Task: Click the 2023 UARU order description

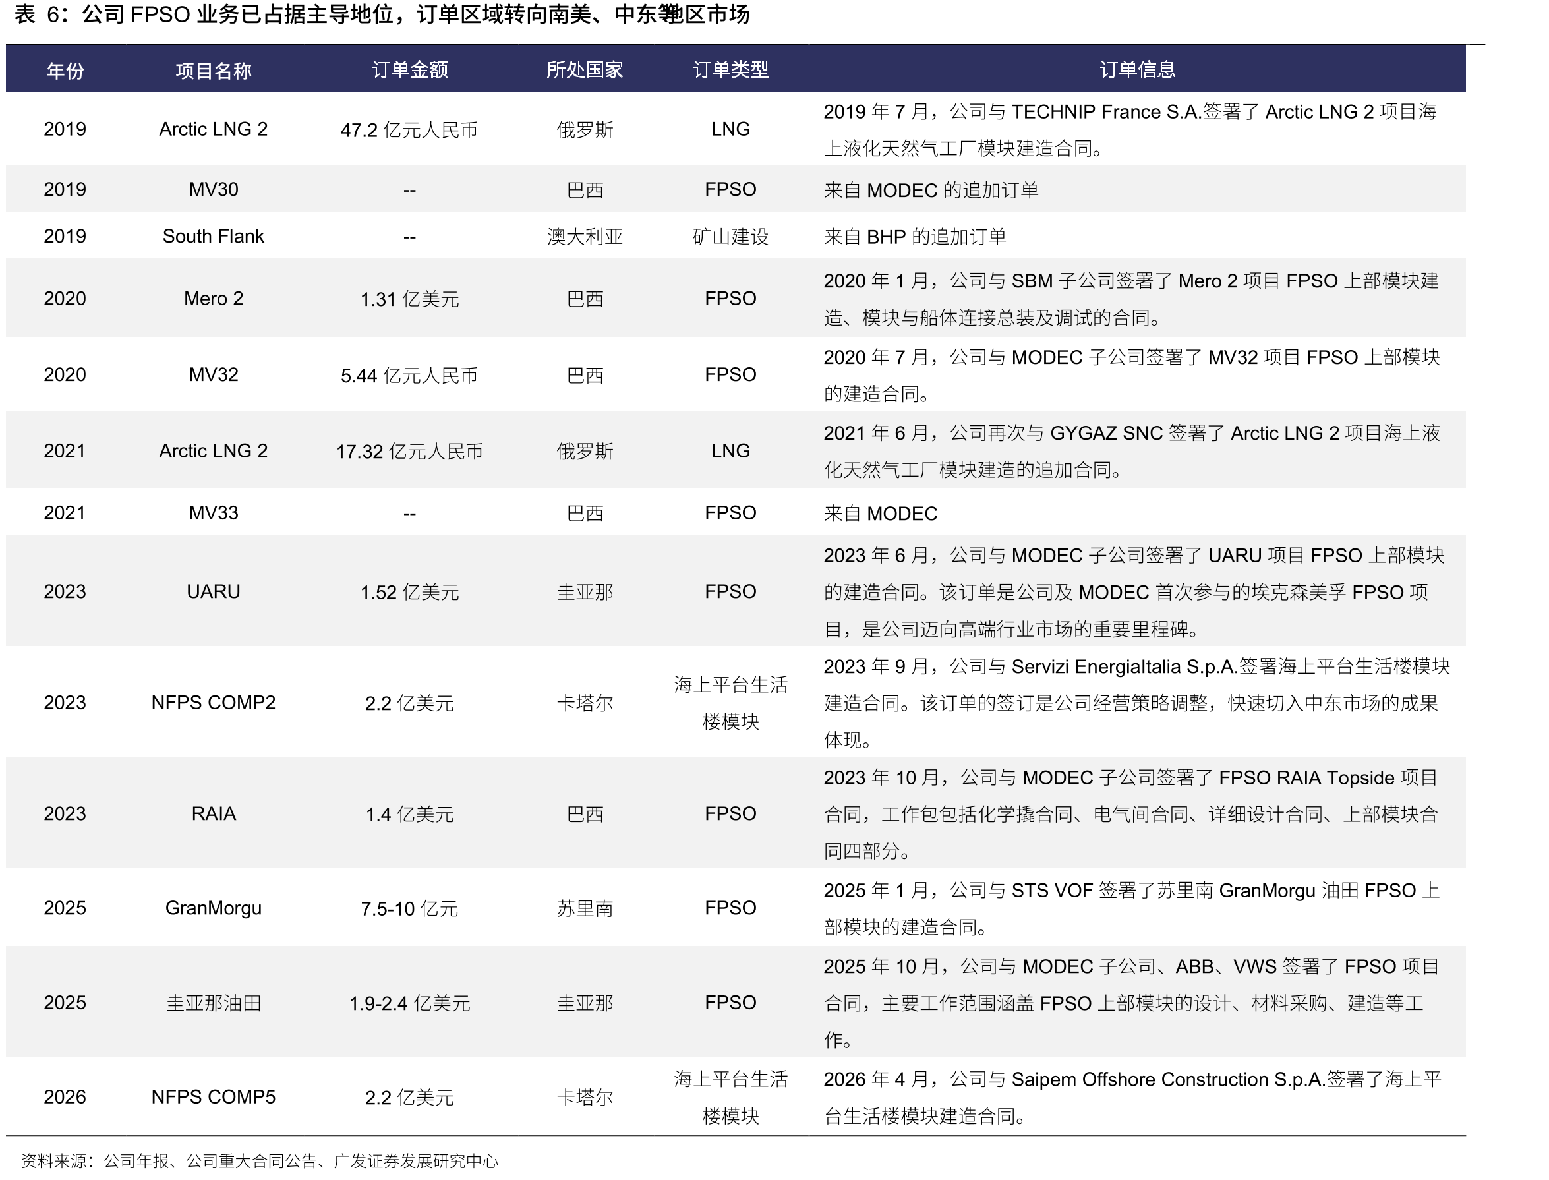Action: pos(1134,592)
